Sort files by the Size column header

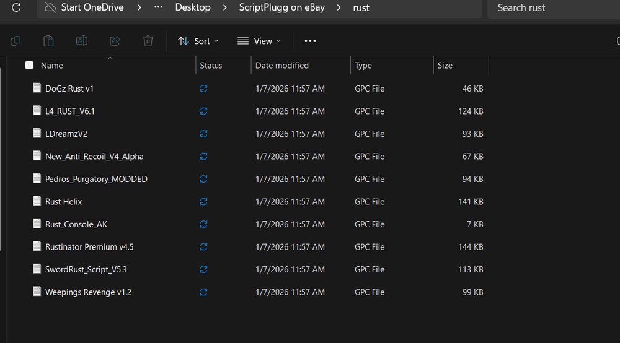pos(445,66)
